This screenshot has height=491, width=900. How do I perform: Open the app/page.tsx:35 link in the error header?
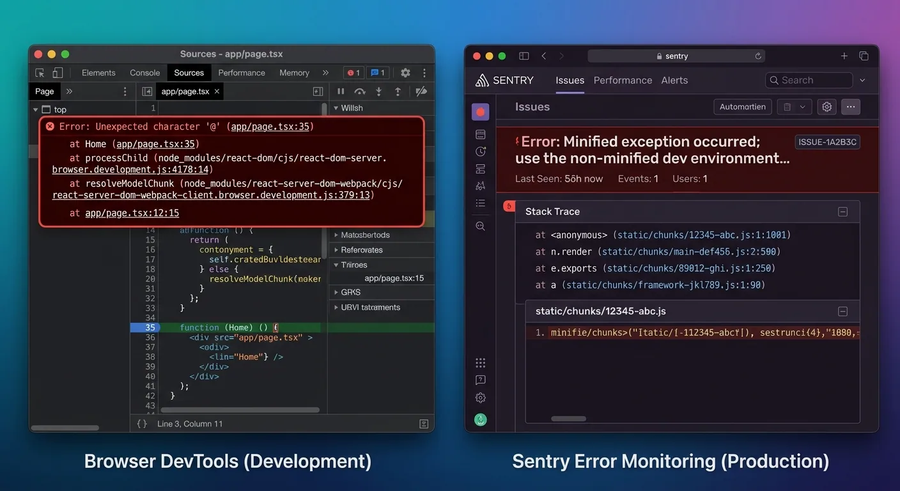point(270,127)
